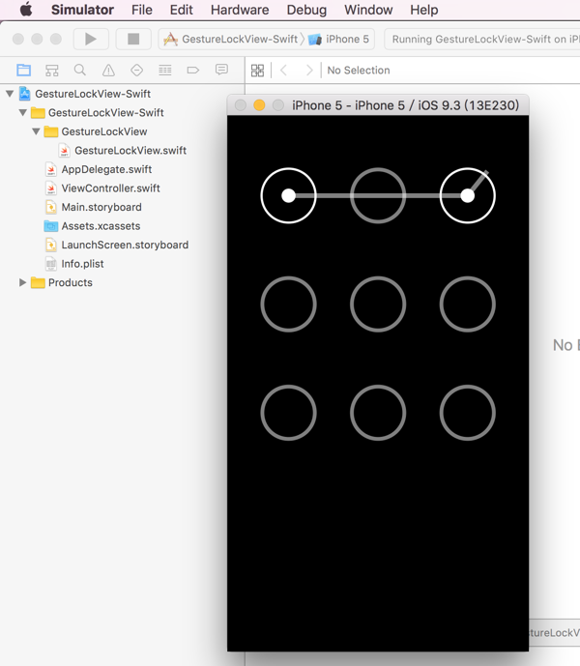Collapse the GestureLockView-Swift project root
580x666 pixels.
10,94
